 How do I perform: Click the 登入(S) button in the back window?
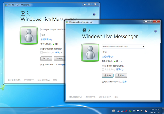pyautogui.click(x=46, y=59)
